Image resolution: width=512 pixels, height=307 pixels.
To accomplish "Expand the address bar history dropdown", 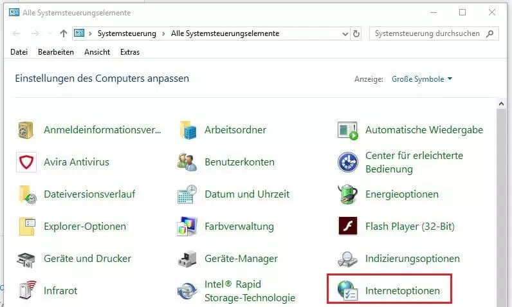I will click(x=345, y=33).
